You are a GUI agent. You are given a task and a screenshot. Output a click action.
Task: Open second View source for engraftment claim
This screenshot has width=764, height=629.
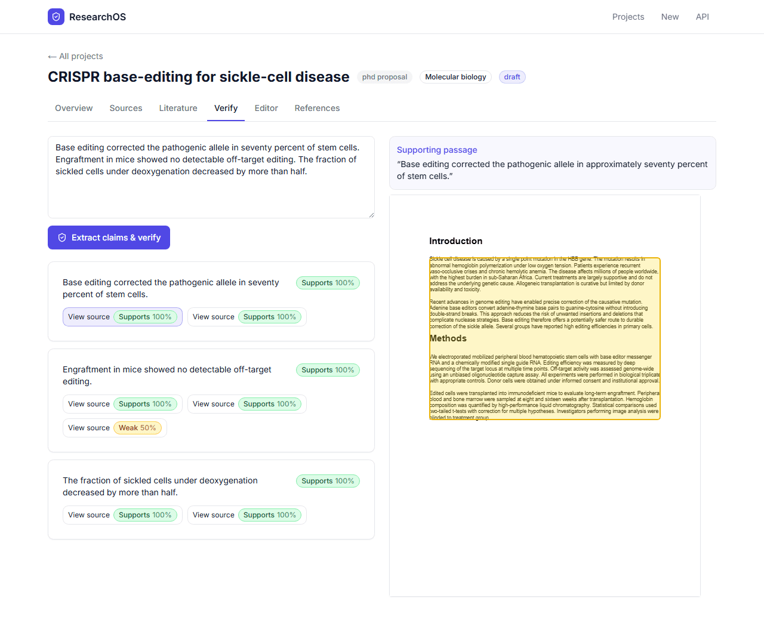coord(247,404)
